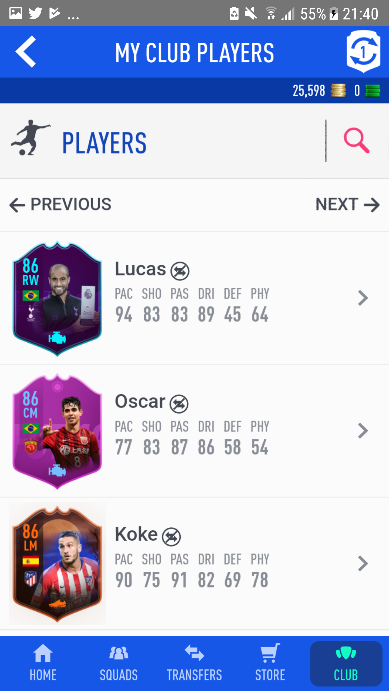
Task: Open the sync shield icon with number 1
Action: coord(364,51)
